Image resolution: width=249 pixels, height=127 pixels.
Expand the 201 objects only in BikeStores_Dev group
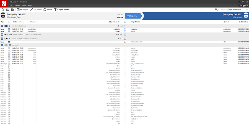pyautogui.click(x=2, y=34)
